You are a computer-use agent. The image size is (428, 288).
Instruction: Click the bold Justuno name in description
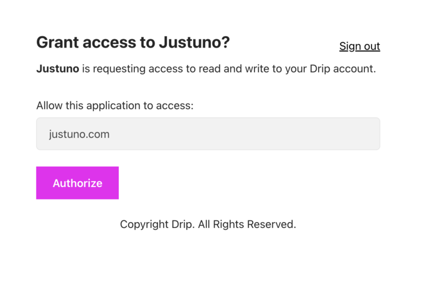point(58,69)
